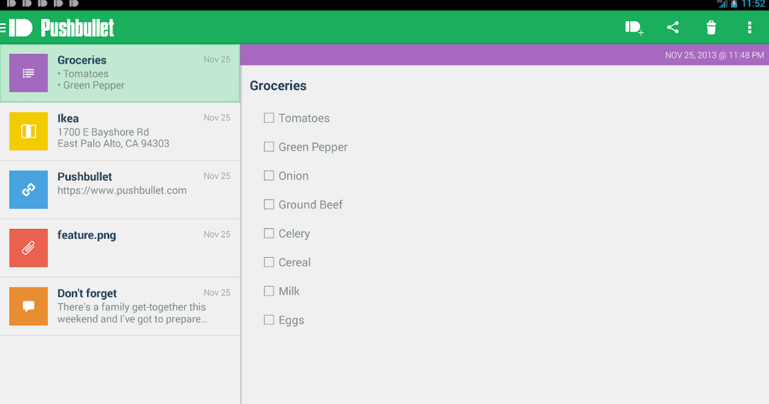
Task: Click the yellow map icon for Ikea
Action: click(x=28, y=131)
